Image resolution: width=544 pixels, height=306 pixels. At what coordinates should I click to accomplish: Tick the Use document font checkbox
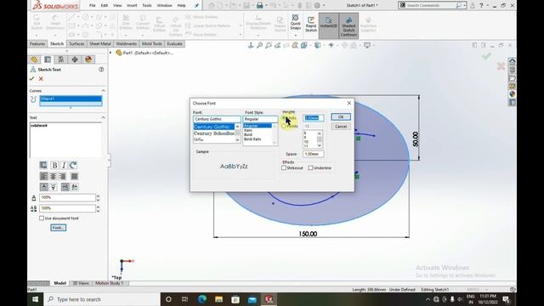pos(42,218)
